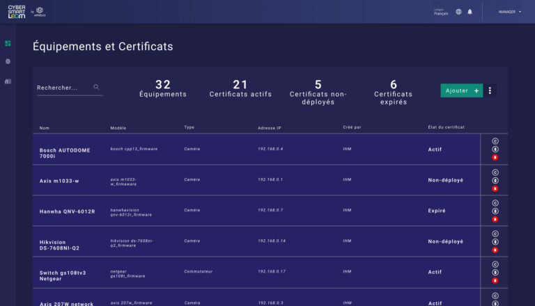Sort by État du certificat column header
Image resolution: width=535 pixels, height=306 pixels.
[x=446, y=127]
